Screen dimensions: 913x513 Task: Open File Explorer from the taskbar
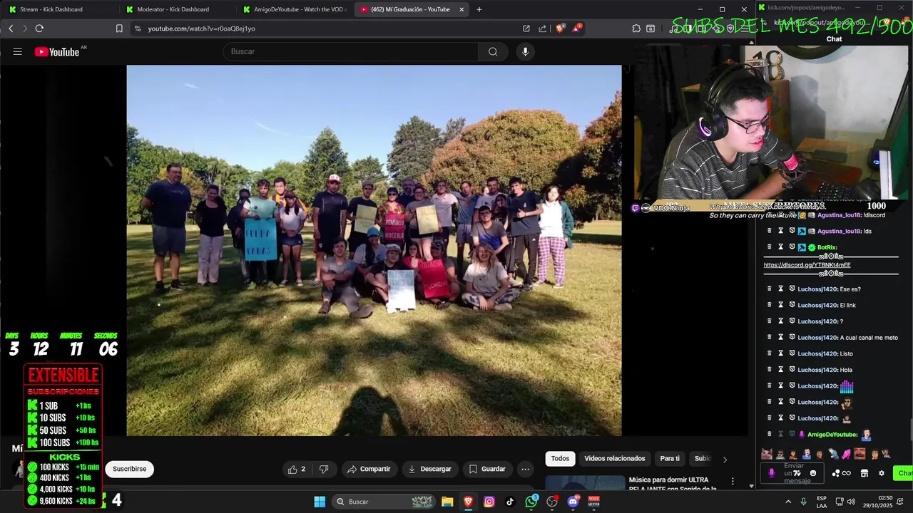(447, 502)
